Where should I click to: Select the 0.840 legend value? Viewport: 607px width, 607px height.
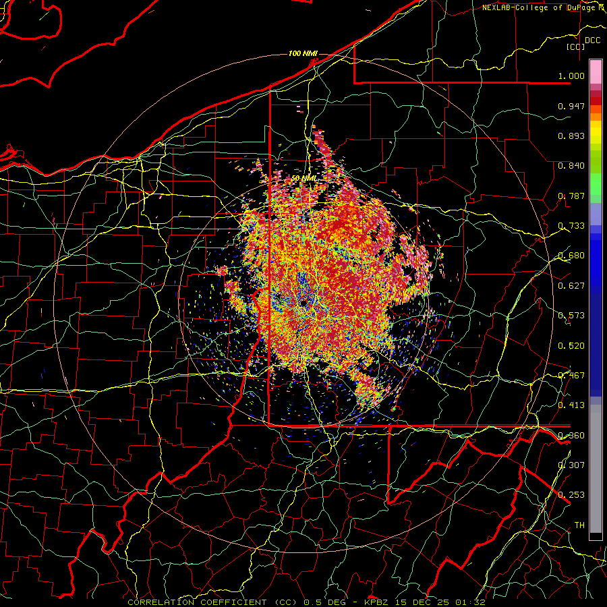click(x=571, y=166)
